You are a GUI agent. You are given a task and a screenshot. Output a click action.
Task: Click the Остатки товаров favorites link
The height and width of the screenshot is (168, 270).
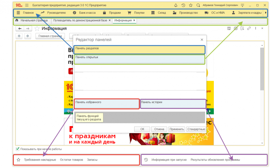click(71, 160)
